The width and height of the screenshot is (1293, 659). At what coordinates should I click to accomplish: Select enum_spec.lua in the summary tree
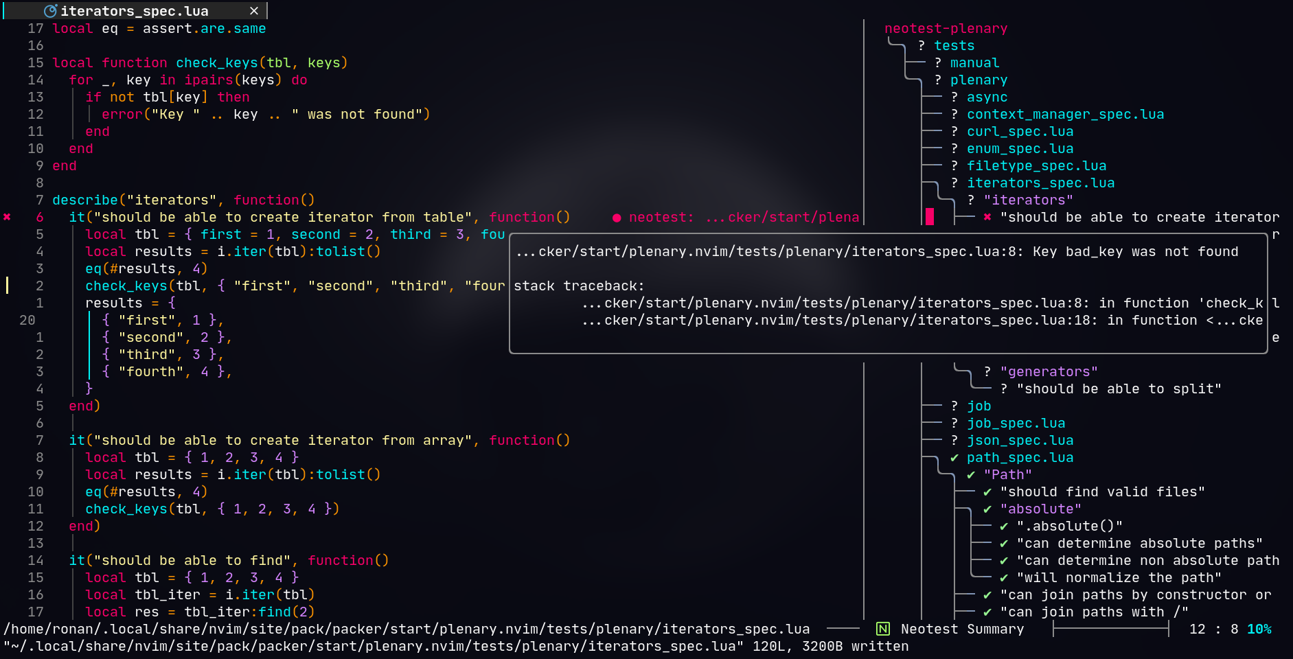click(x=1020, y=148)
